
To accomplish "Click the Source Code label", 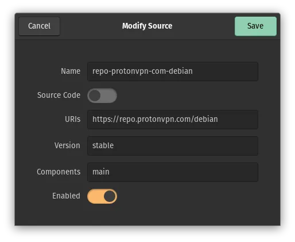I will pyautogui.click(x=59, y=95).
